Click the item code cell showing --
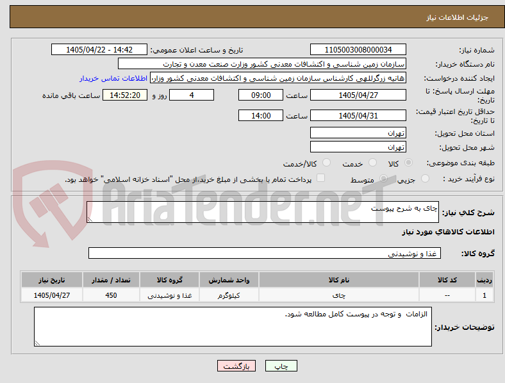Screen dimensions: 505x383 pos(447,295)
